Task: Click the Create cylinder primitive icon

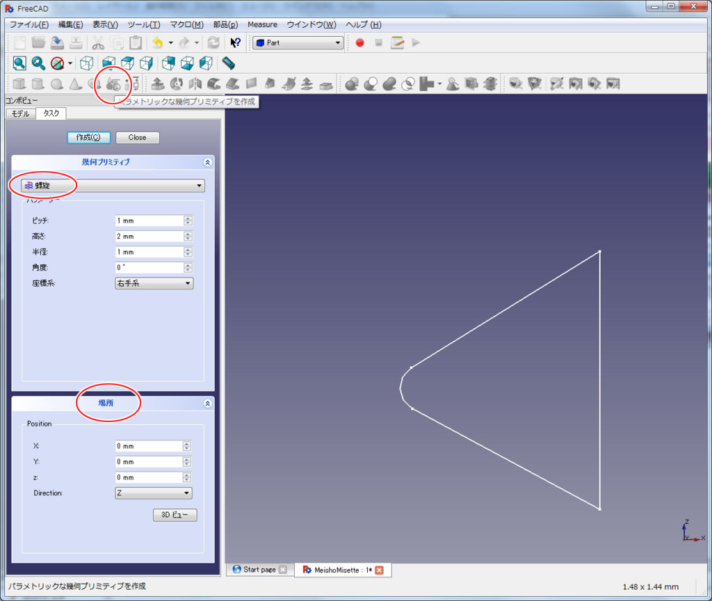Action: [x=38, y=83]
